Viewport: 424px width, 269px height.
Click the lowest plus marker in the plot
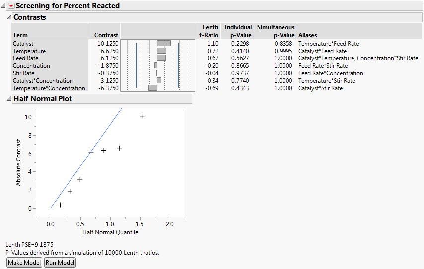click(x=60, y=205)
